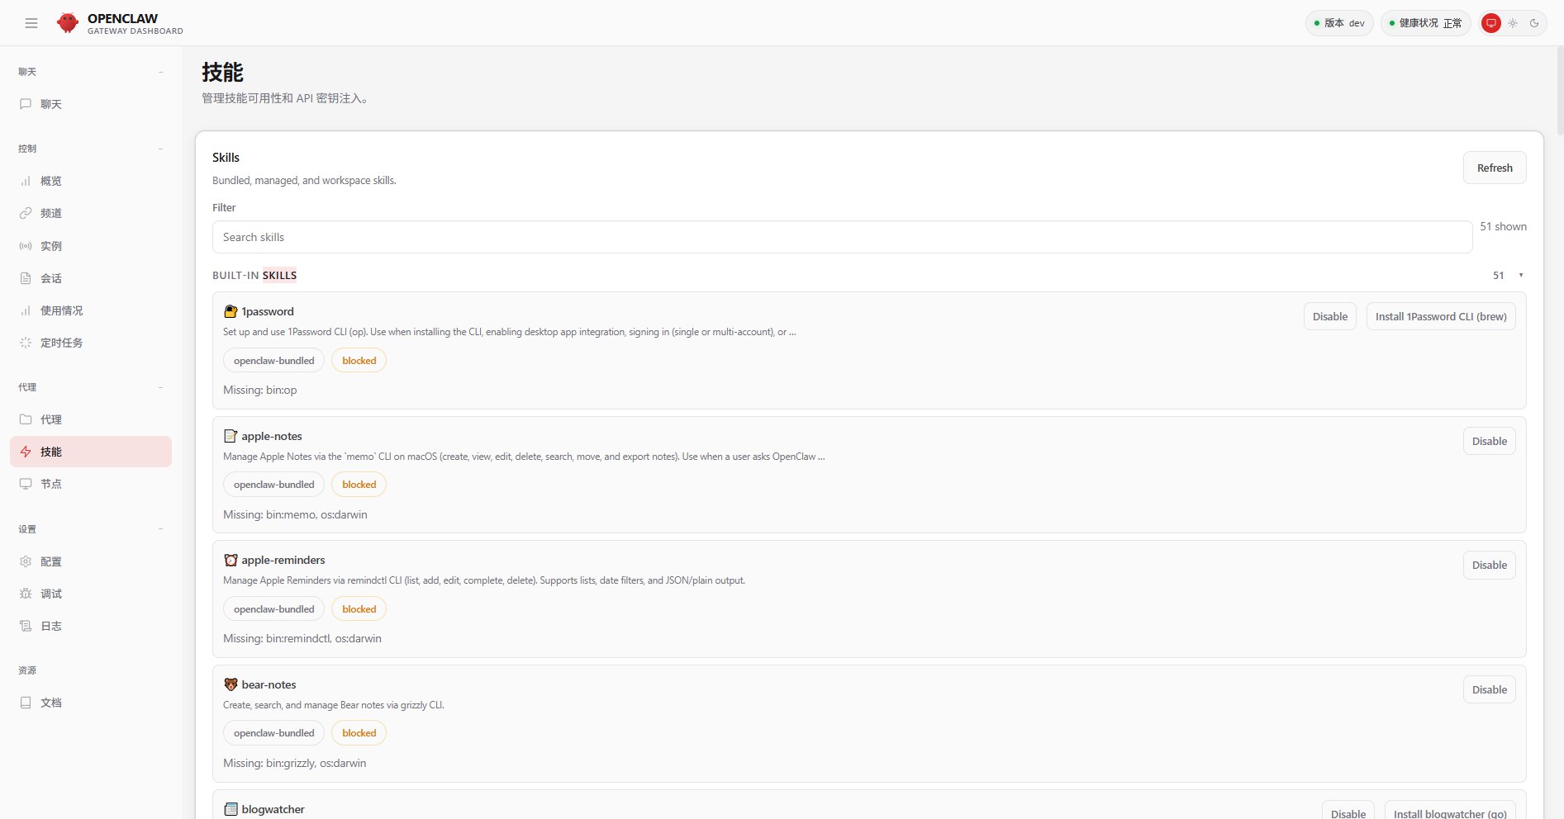Switch to dark theme via moon icon
Viewport: 1564px width, 819px height.
[x=1534, y=23]
